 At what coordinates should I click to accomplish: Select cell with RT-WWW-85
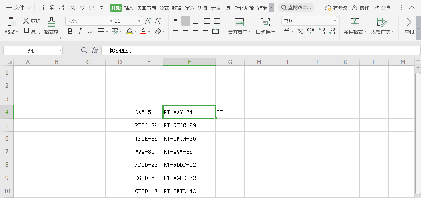click(x=189, y=152)
